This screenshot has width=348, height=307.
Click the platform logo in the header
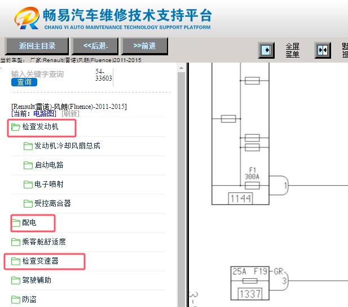click(27, 18)
